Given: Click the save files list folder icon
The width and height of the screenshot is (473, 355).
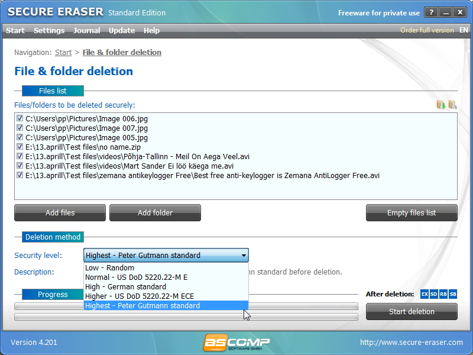Looking at the screenshot, I should pos(452,105).
